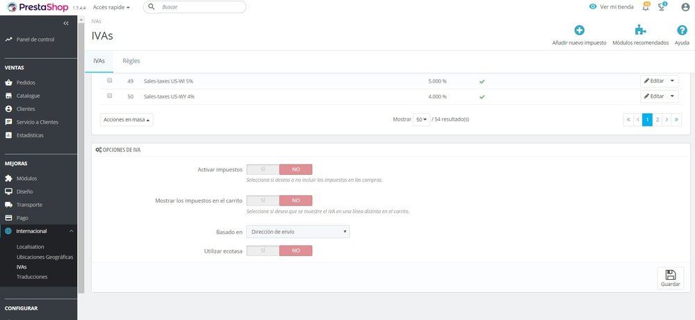Screen dimensions: 695x320
Task: Click the Transporte truck icon
Action: coord(8,205)
